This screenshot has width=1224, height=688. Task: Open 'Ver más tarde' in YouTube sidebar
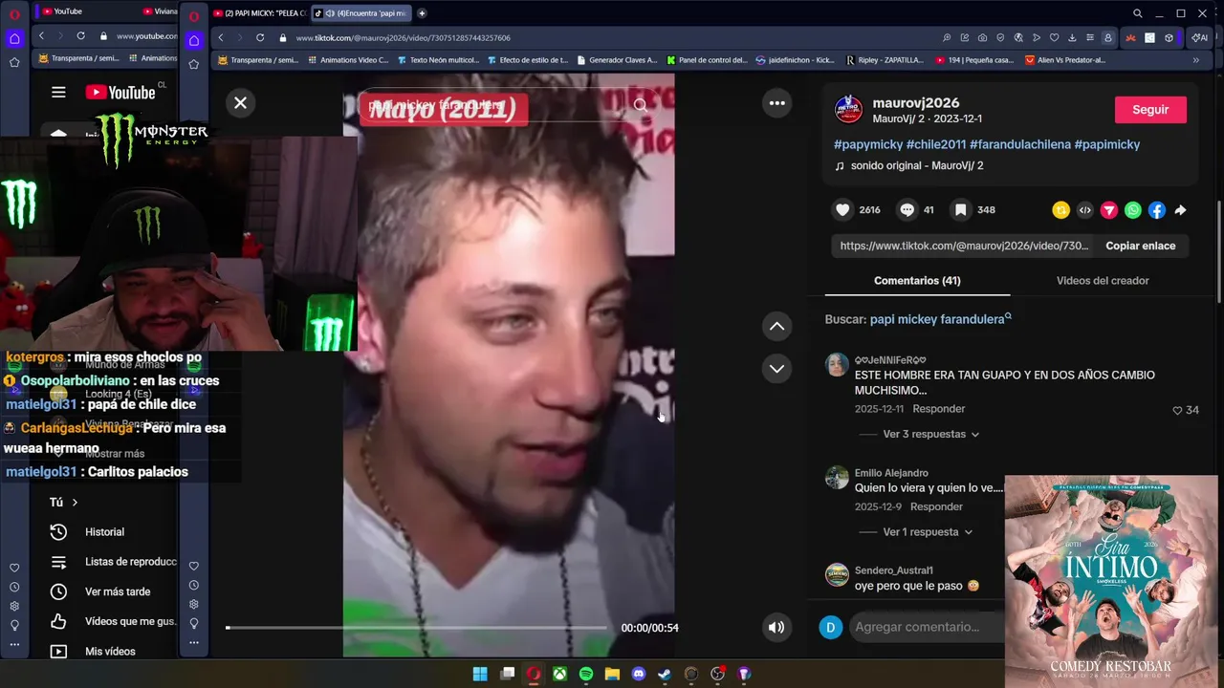coord(118,591)
